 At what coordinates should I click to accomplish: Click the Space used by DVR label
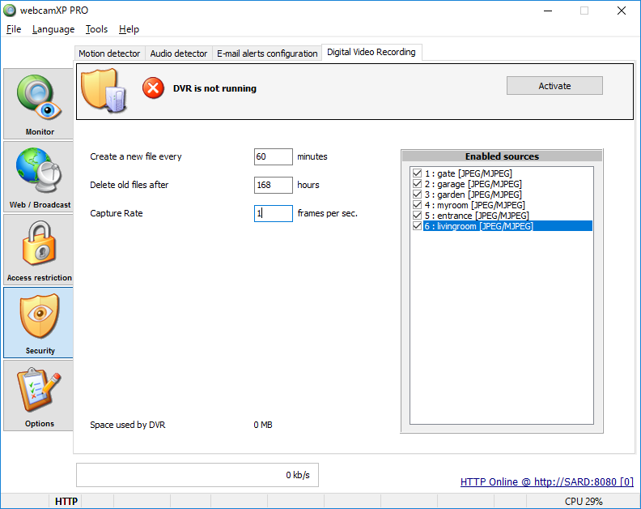(128, 425)
